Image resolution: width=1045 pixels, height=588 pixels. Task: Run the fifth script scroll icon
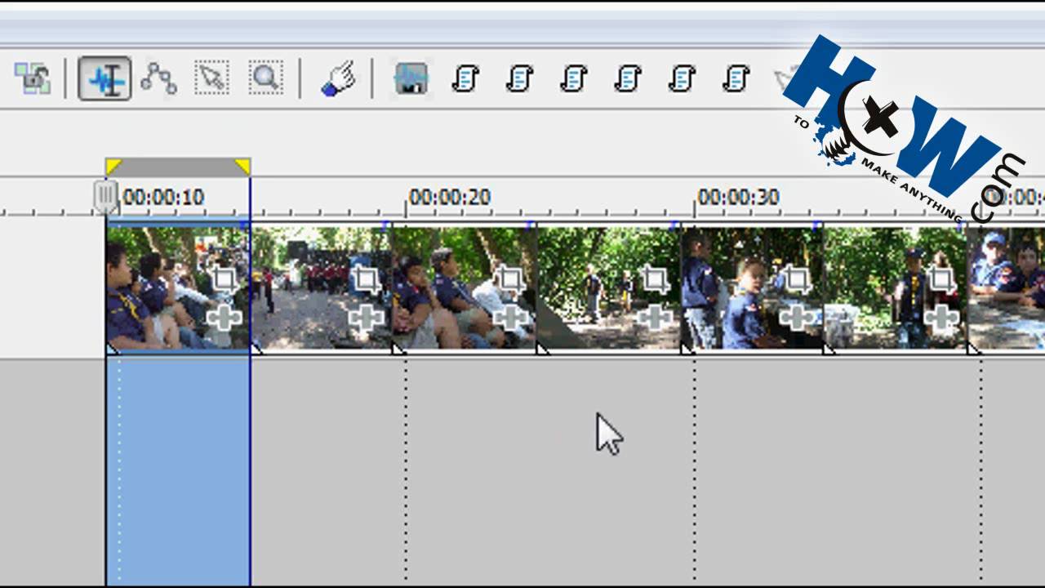coord(682,79)
